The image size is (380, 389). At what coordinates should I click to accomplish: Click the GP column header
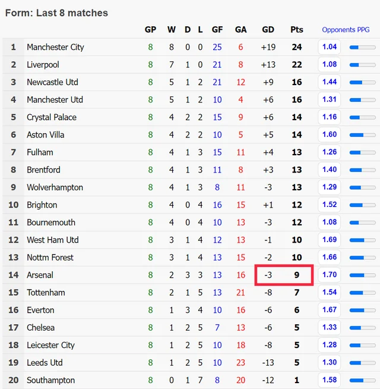coord(150,30)
